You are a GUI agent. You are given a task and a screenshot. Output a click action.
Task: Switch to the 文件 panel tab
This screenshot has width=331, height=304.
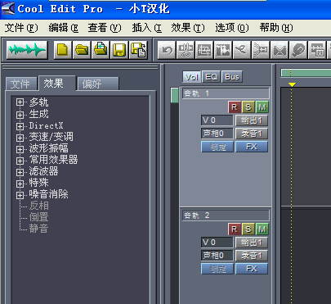pyautogui.click(x=21, y=84)
